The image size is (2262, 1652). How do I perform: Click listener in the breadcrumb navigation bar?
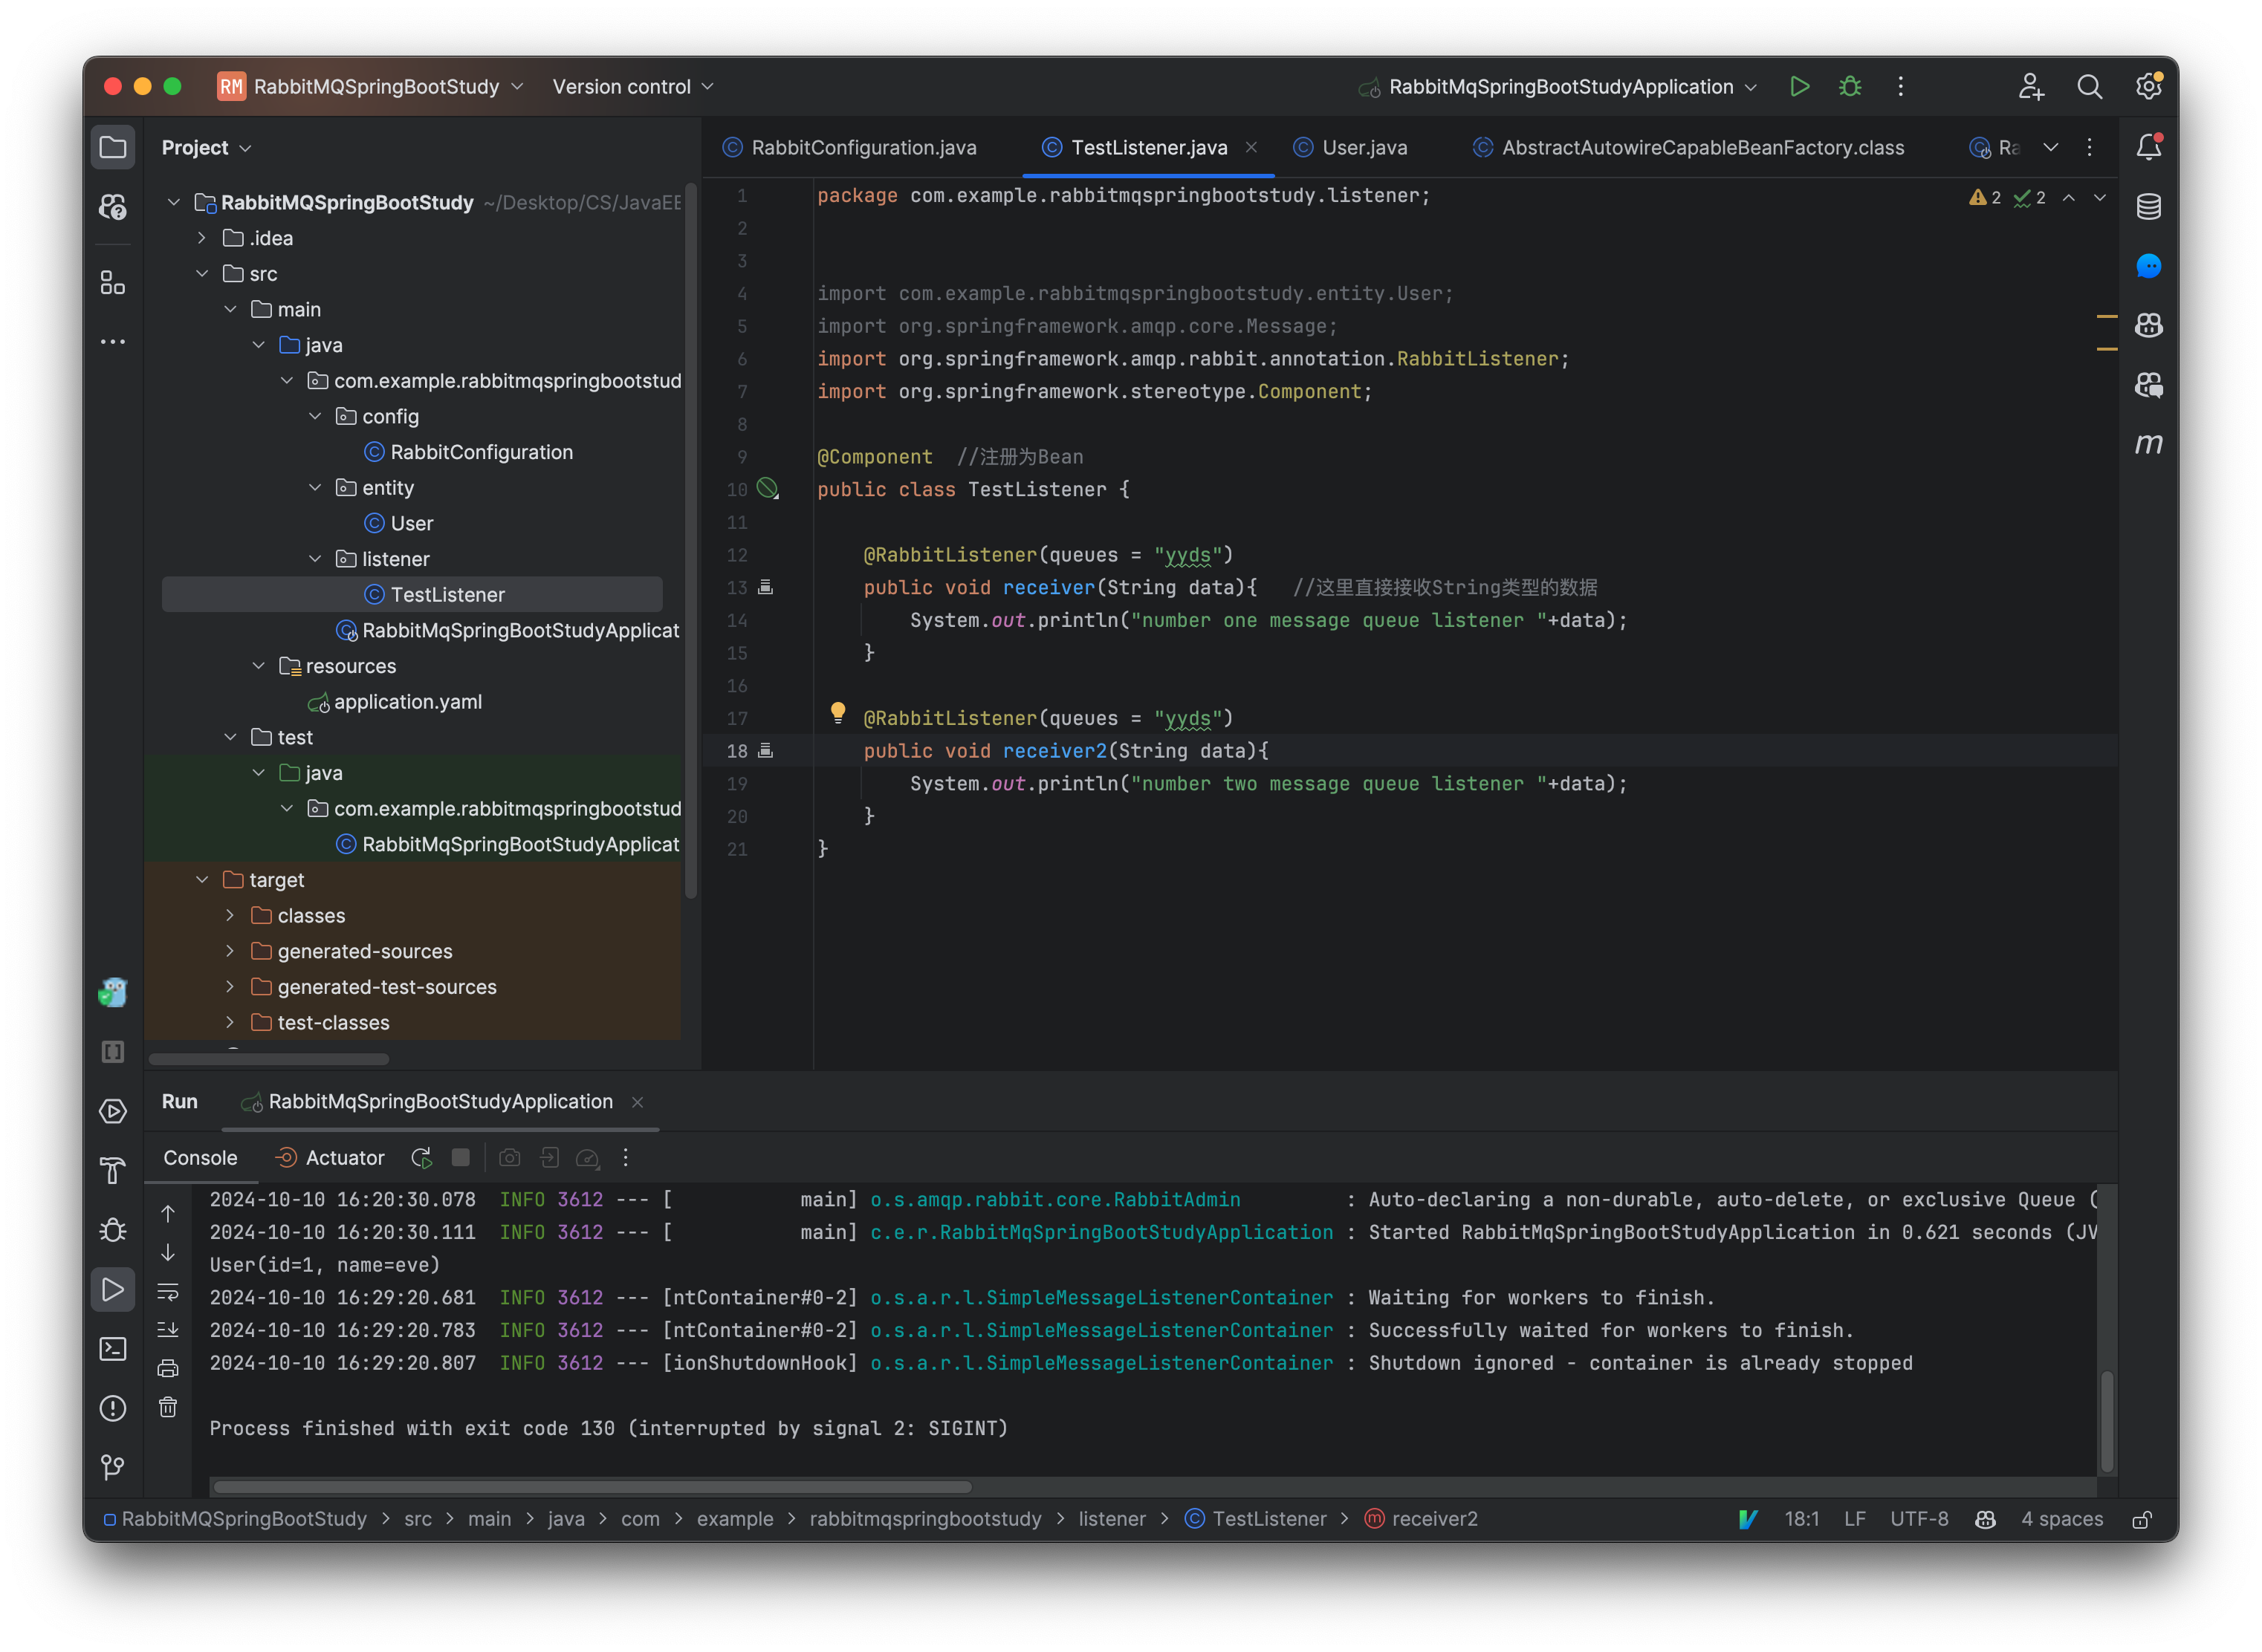(1112, 1518)
